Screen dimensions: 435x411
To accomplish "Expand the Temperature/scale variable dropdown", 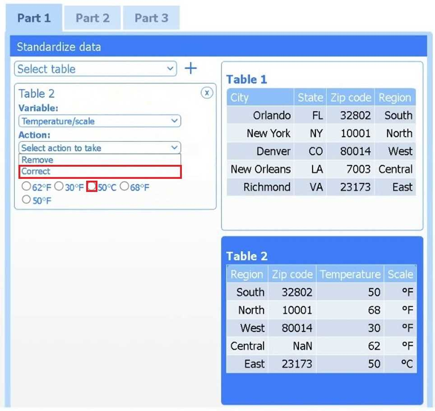I will [99, 121].
